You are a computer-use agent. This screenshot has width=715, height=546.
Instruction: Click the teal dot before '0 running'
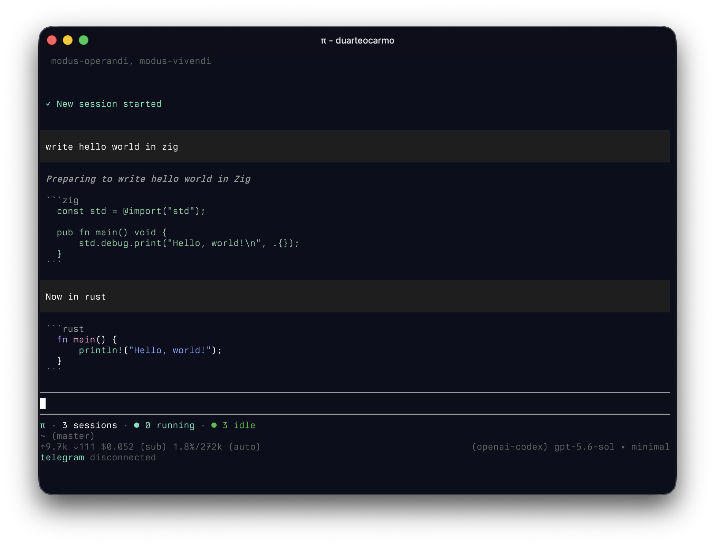[137, 425]
